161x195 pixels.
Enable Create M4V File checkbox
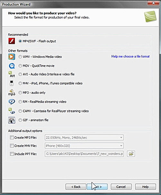[12, 146]
